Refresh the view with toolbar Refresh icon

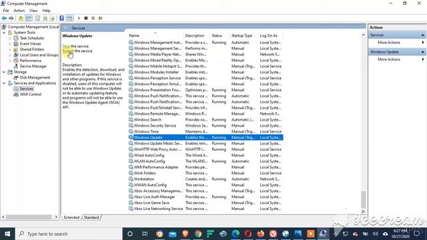point(45,18)
